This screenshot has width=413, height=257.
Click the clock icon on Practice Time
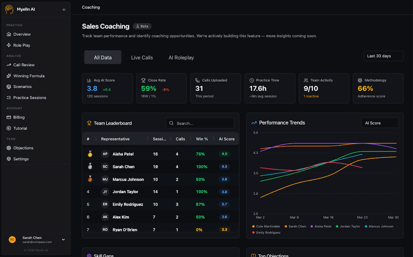pos(252,80)
